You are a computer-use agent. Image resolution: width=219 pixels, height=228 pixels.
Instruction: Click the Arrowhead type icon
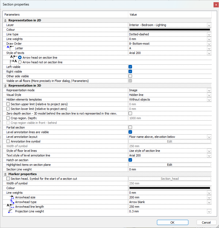pyautogui.click(x=11, y=202)
